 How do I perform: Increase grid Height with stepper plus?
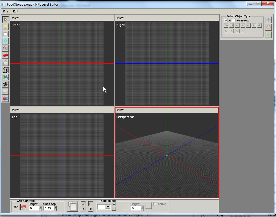coord(41,207)
